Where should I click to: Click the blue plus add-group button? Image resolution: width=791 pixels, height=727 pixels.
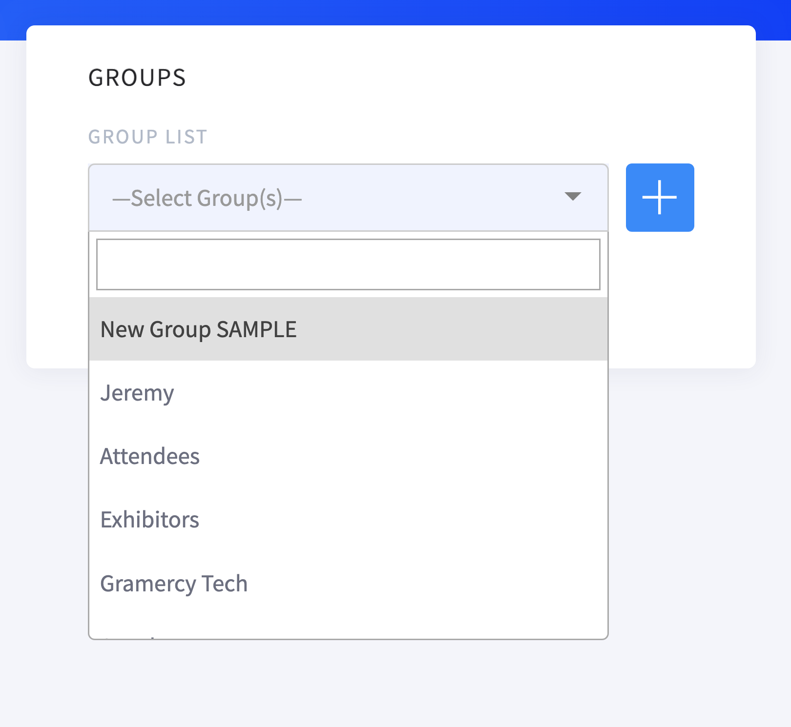pos(660,197)
